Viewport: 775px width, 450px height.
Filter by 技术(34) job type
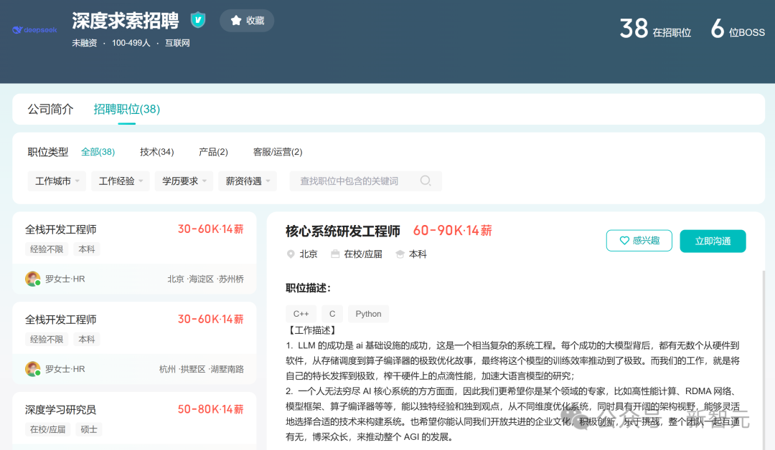[x=156, y=152]
